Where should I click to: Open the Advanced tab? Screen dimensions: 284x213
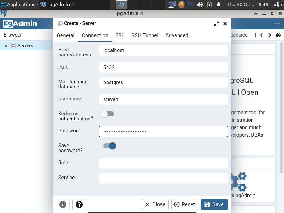coord(177,35)
